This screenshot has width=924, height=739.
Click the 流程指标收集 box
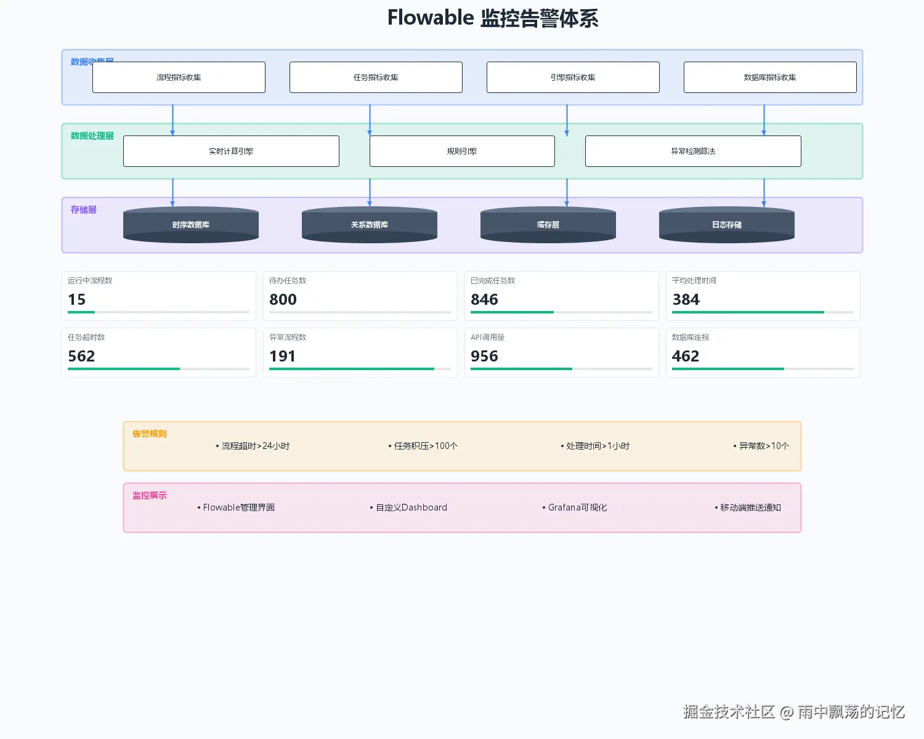(x=179, y=77)
